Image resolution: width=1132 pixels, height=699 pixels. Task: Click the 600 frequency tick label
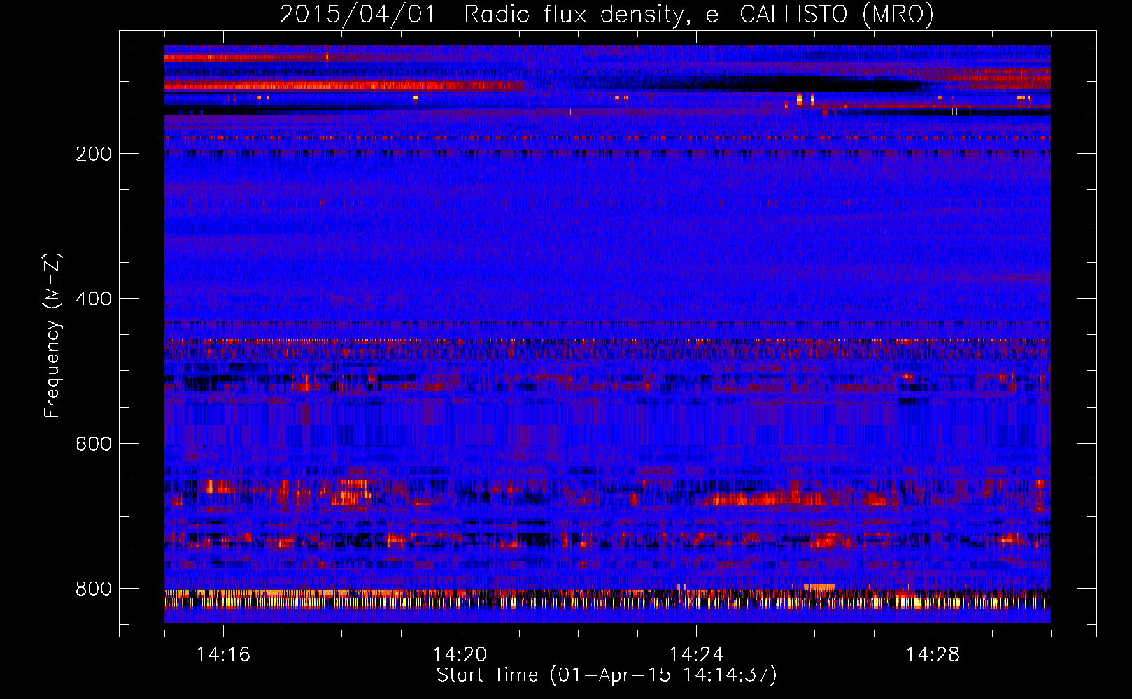click(x=94, y=444)
